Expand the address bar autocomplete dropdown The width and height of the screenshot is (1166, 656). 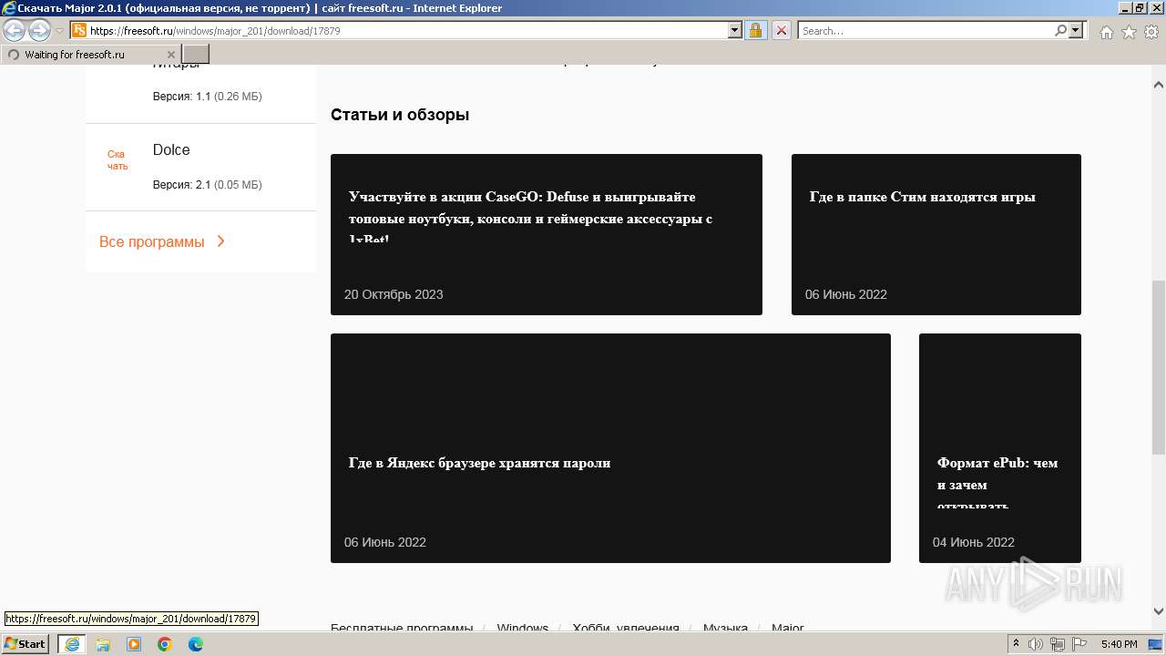[x=735, y=30]
